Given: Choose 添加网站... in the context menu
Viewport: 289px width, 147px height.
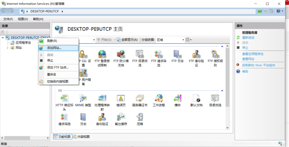Looking at the screenshot, I should point(58,48).
